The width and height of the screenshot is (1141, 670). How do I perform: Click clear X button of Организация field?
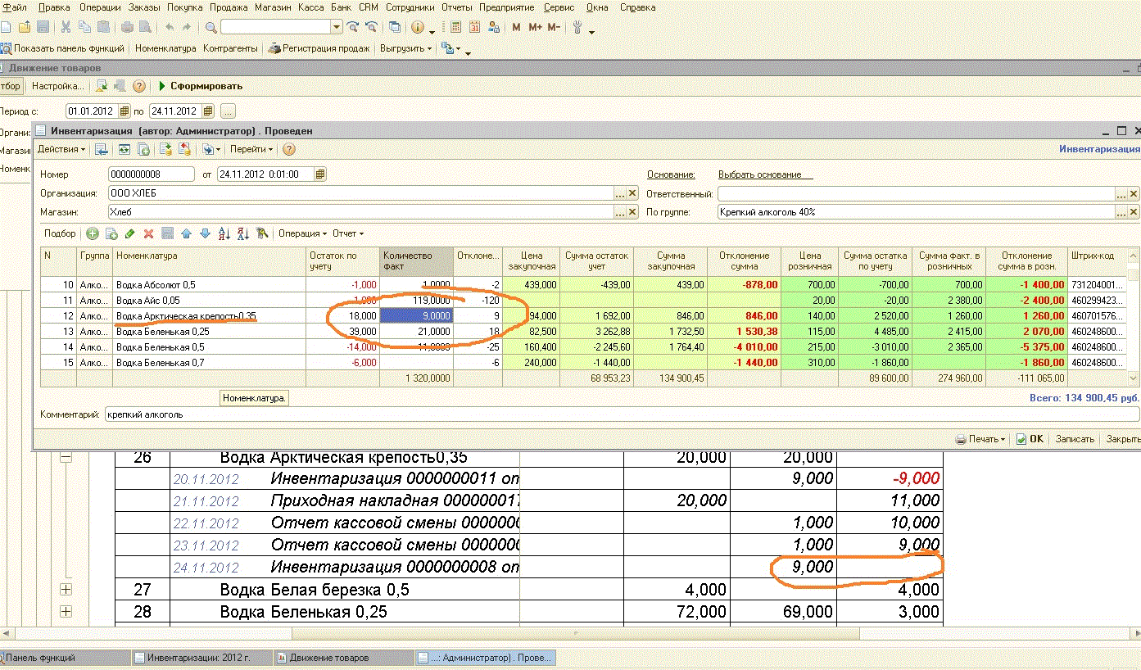(632, 193)
